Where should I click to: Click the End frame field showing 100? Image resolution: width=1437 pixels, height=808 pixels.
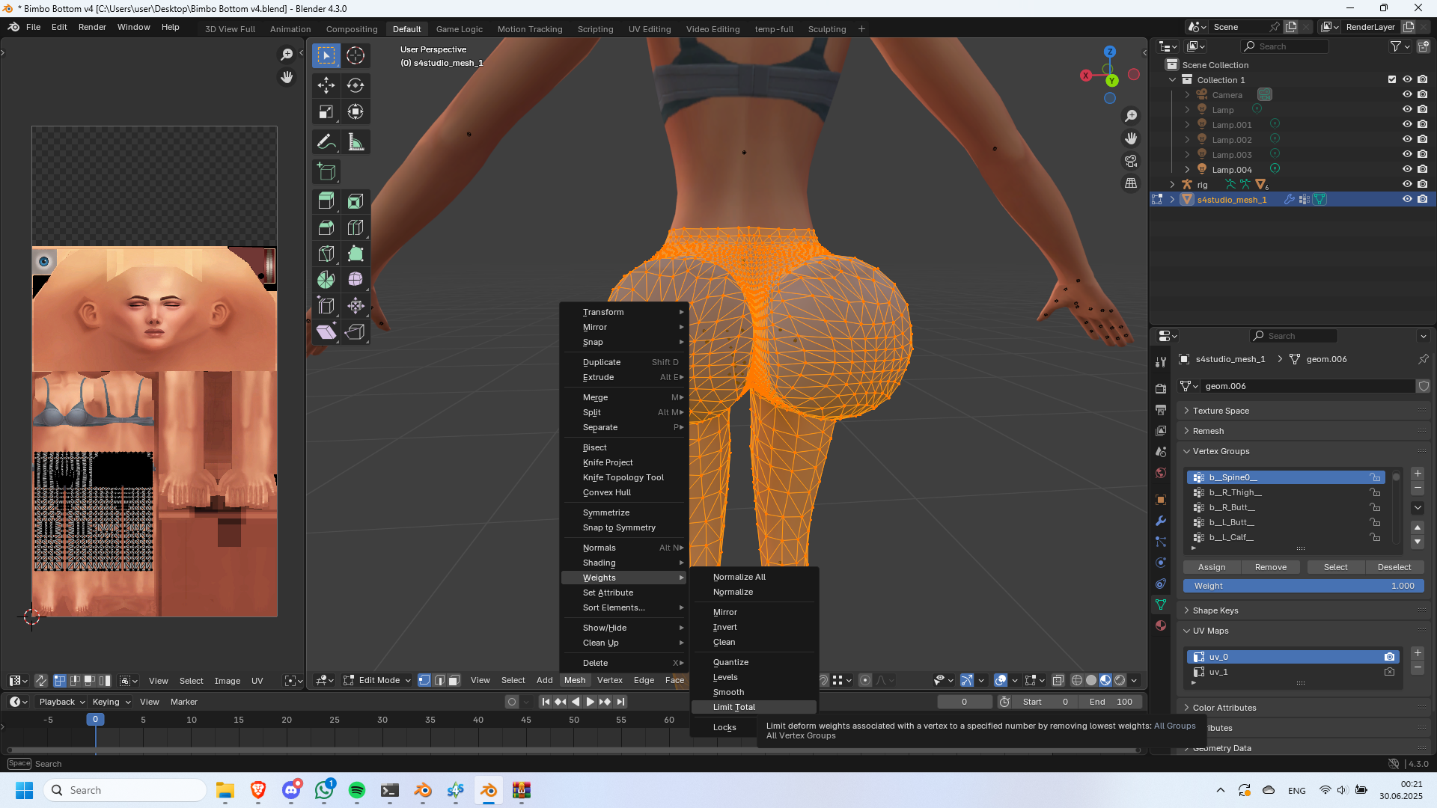tap(1111, 702)
